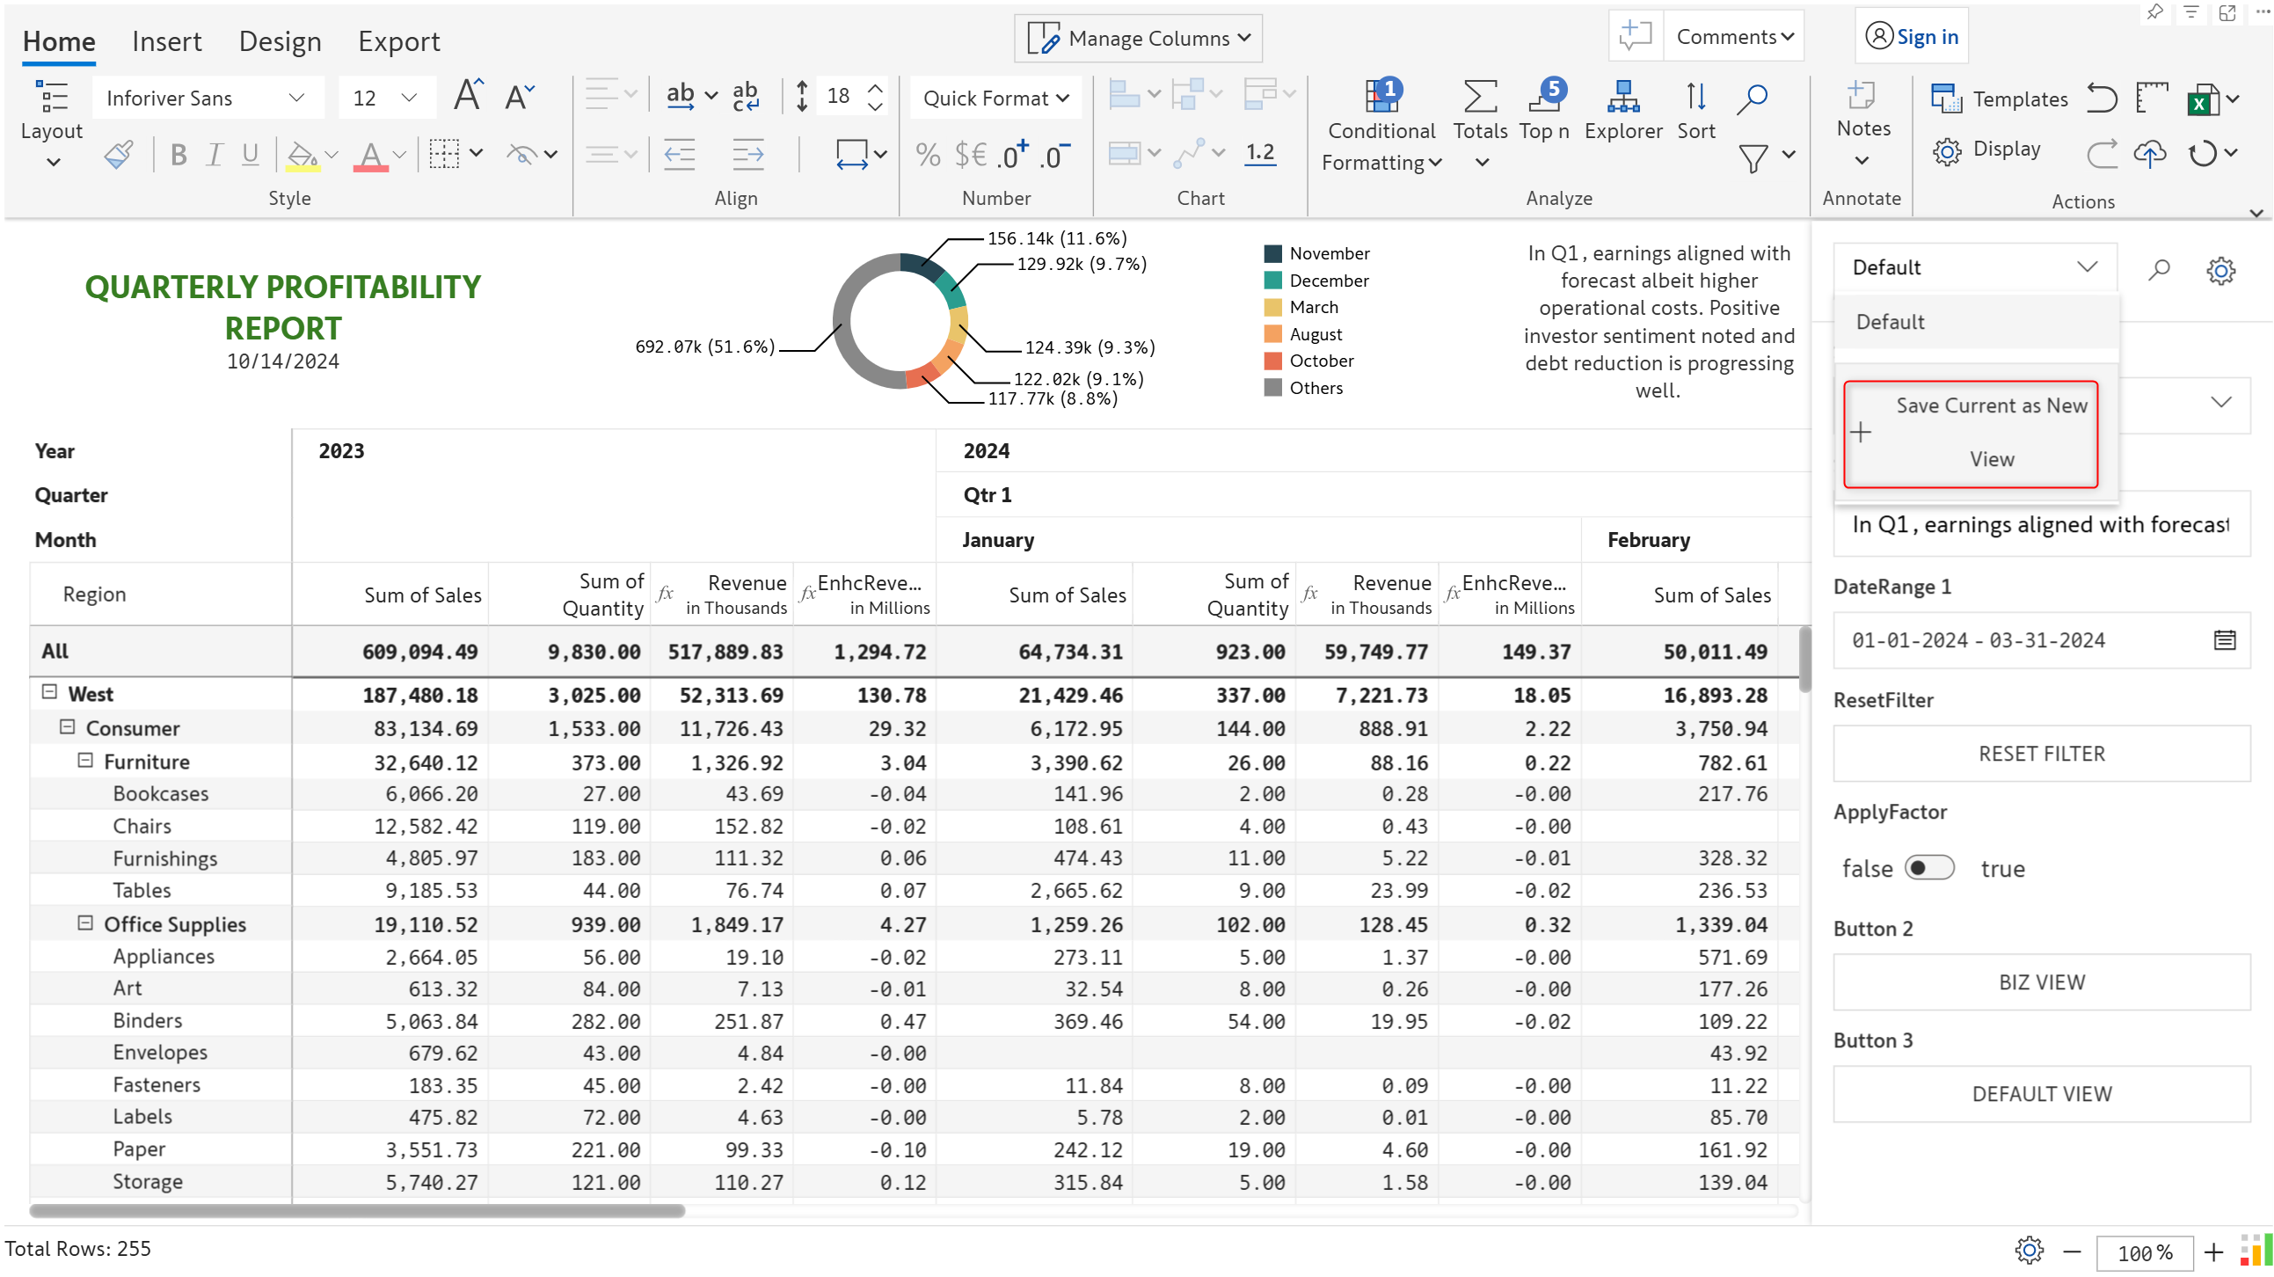
Task: Switch to the Export tab
Action: 398,41
